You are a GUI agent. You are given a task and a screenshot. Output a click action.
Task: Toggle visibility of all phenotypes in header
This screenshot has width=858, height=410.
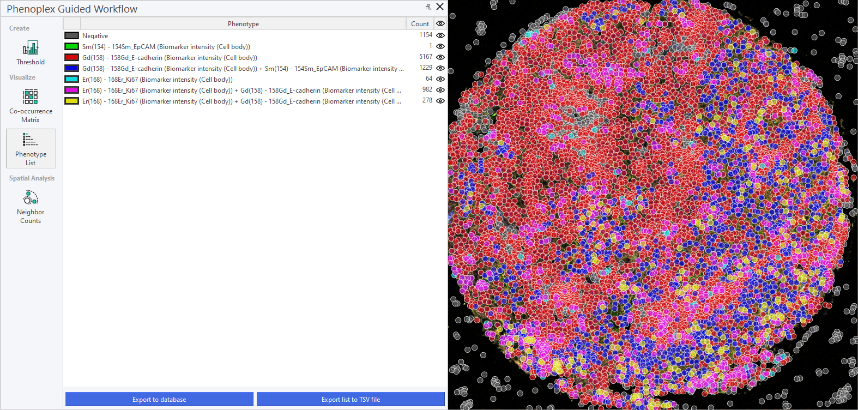tap(440, 23)
